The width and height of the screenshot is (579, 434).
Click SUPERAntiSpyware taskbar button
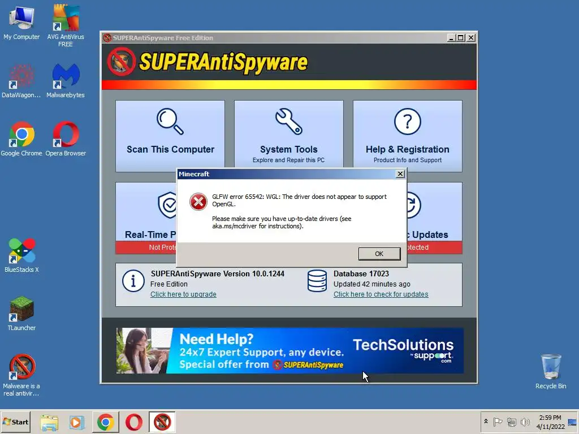click(x=162, y=422)
